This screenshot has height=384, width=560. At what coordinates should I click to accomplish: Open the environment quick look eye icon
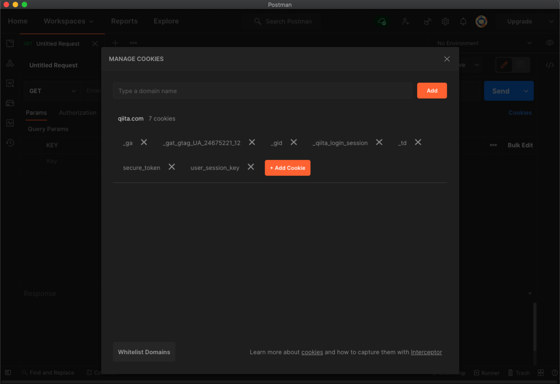550,43
